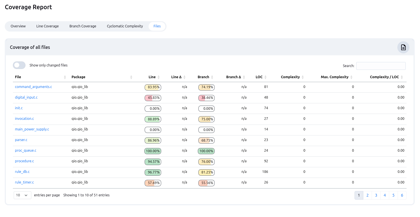This screenshot has width=420, height=217.
Task: Click the 86.96% line coverage bar
Action: pyautogui.click(x=153, y=140)
